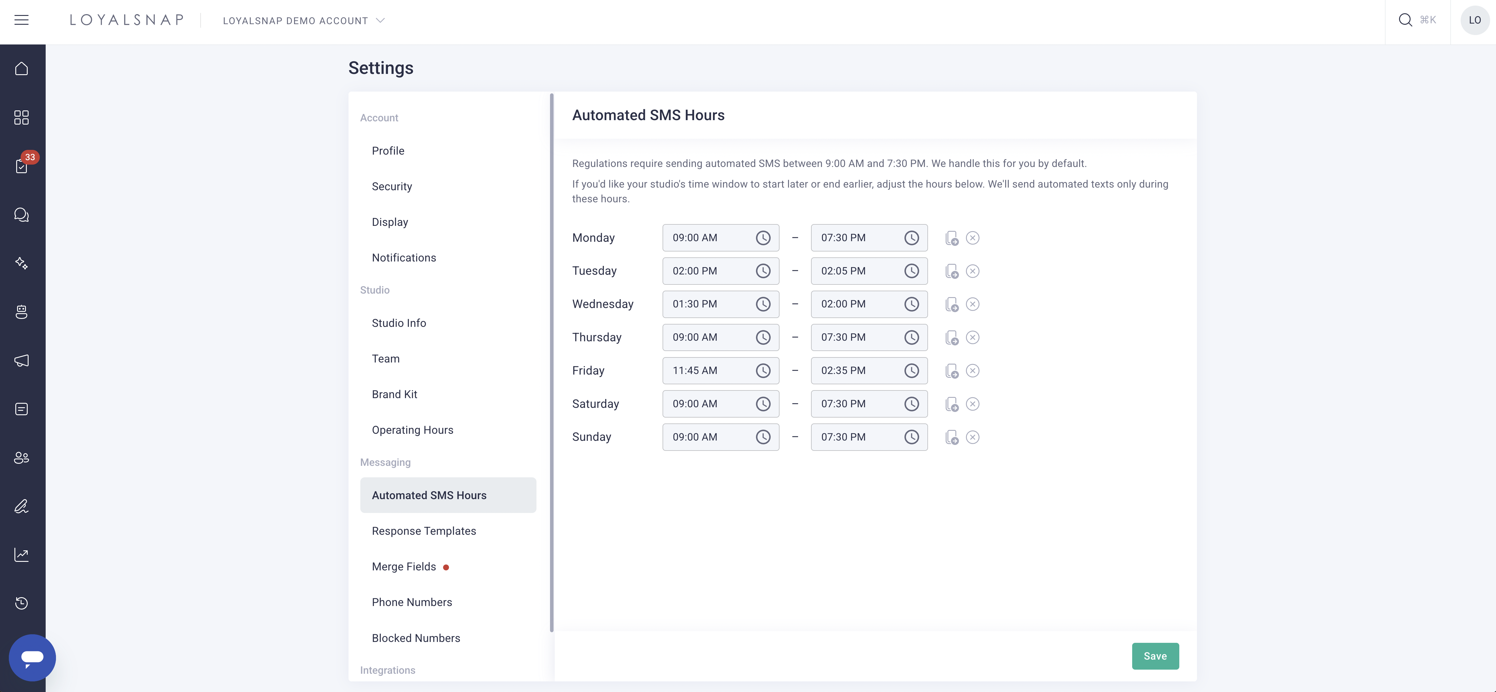
Task: Copy Monday hours to other days
Action: [x=951, y=238]
